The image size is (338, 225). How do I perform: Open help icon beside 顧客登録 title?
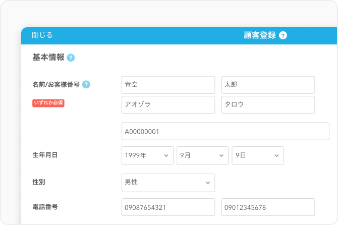[x=283, y=35]
